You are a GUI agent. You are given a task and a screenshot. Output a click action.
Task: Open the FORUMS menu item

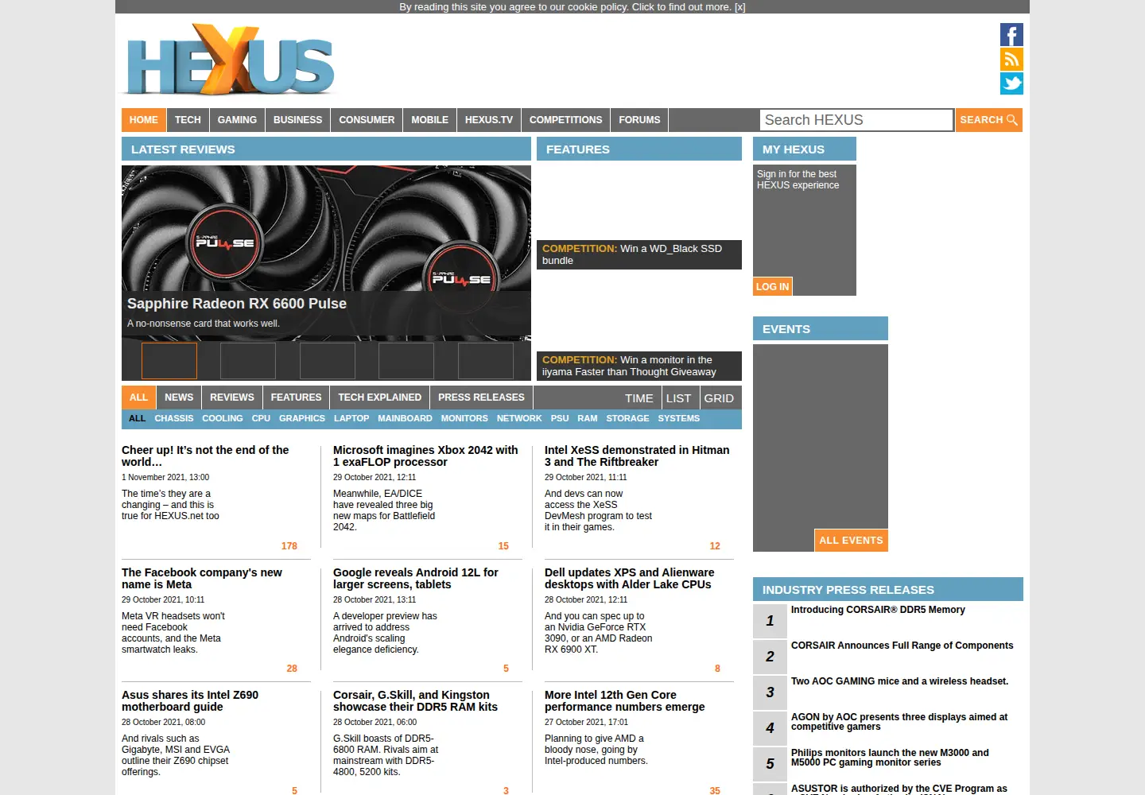pos(639,120)
